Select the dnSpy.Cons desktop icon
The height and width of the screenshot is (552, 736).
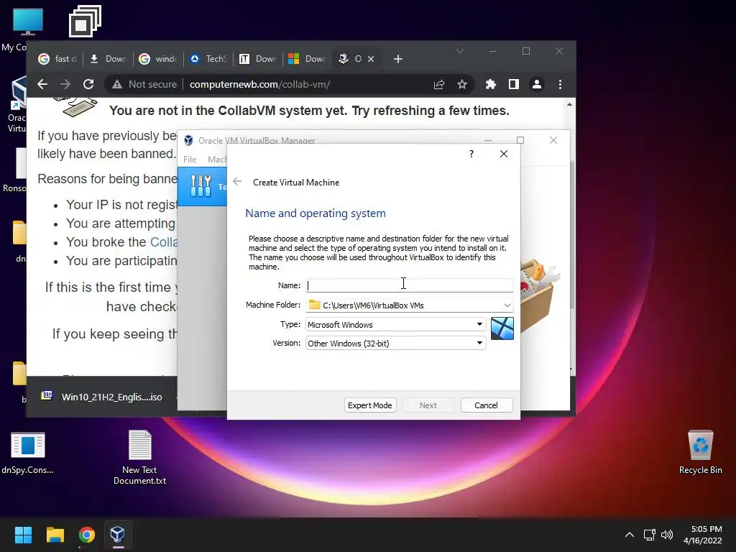pyautogui.click(x=27, y=452)
